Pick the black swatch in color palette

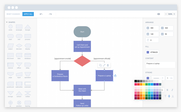click(x=136, y=81)
